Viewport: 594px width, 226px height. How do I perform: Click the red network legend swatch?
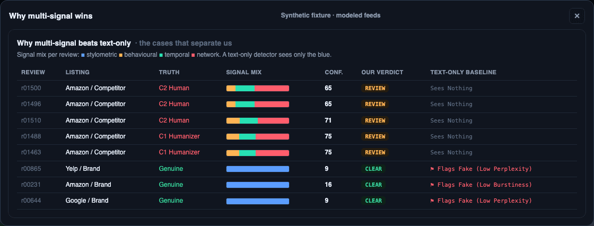(193, 55)
